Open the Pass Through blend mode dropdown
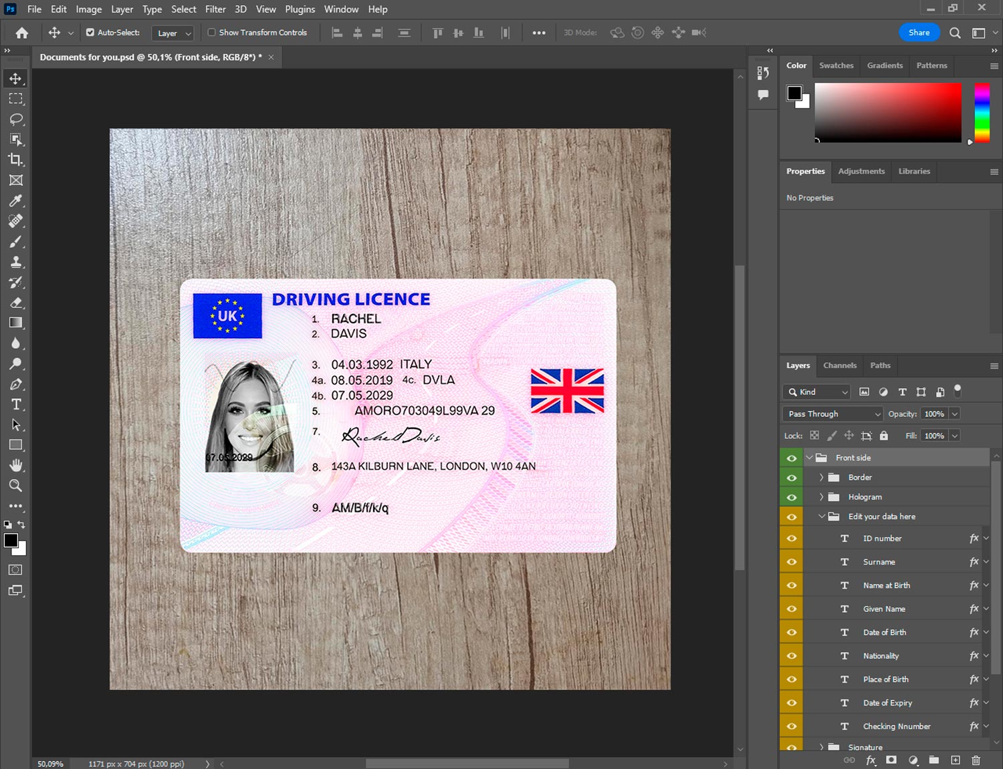This screenshot has width=1003, height=769. pos(833,414)
